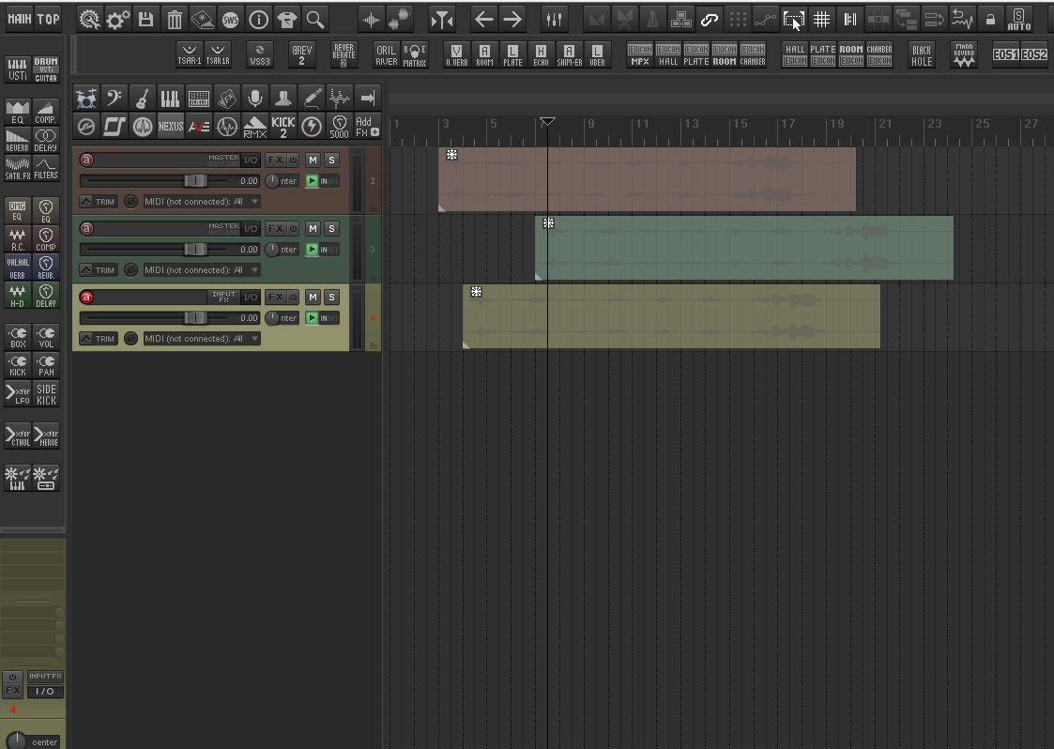1054x749 pixels.
Task: Click the padlock lock icon
Action: [x=990, y=20]
